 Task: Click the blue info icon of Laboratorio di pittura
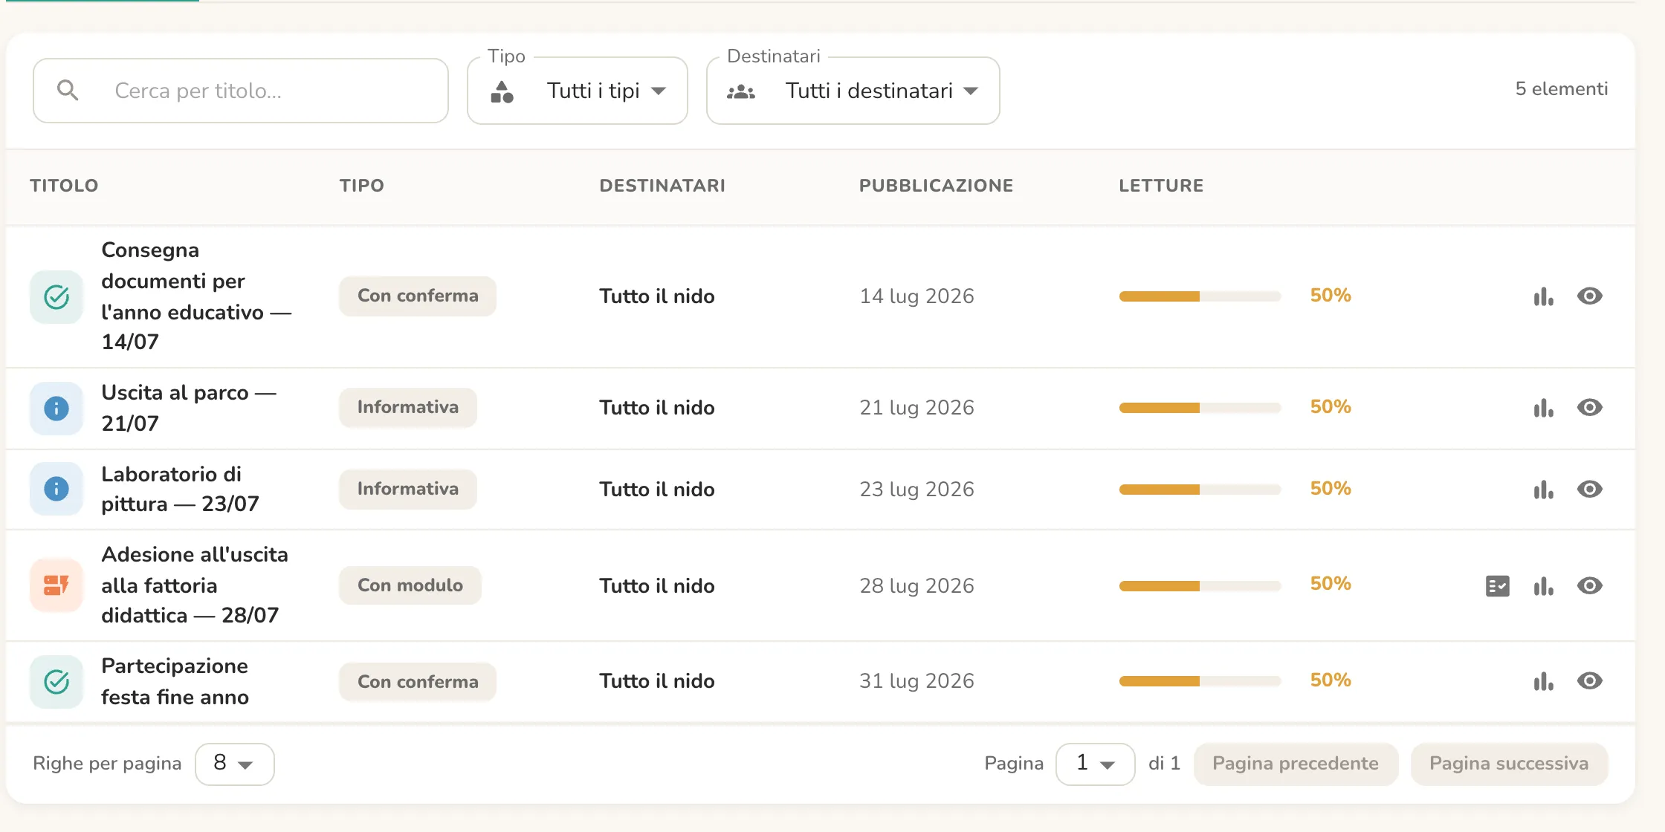tap(56, 489)
